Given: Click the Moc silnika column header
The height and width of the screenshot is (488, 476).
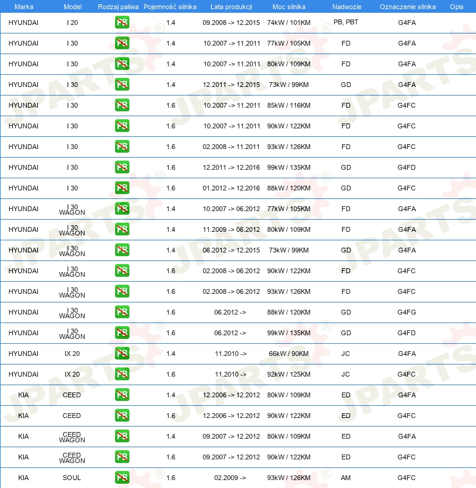Looking at the screenshot, I should pyautogui.click(x=289, y=7).
